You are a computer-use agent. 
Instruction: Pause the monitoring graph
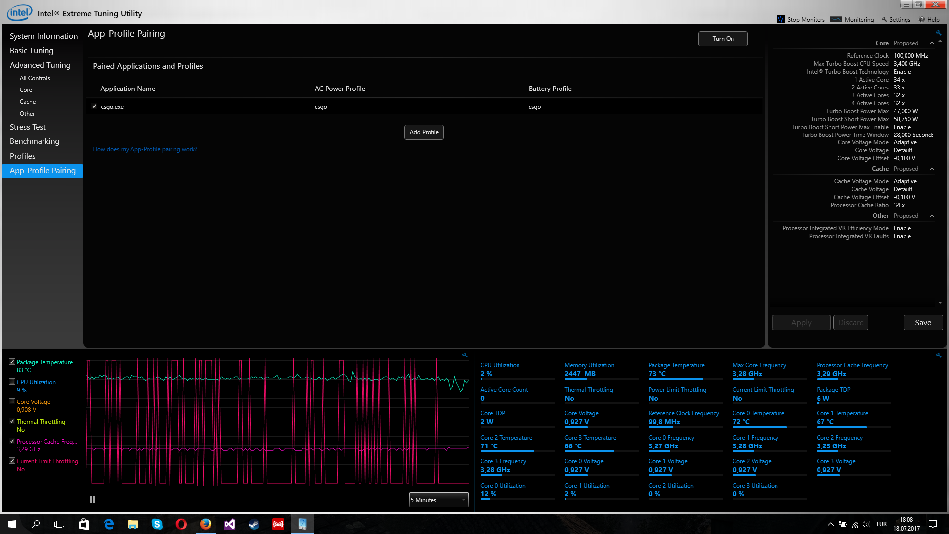point(92,500)
